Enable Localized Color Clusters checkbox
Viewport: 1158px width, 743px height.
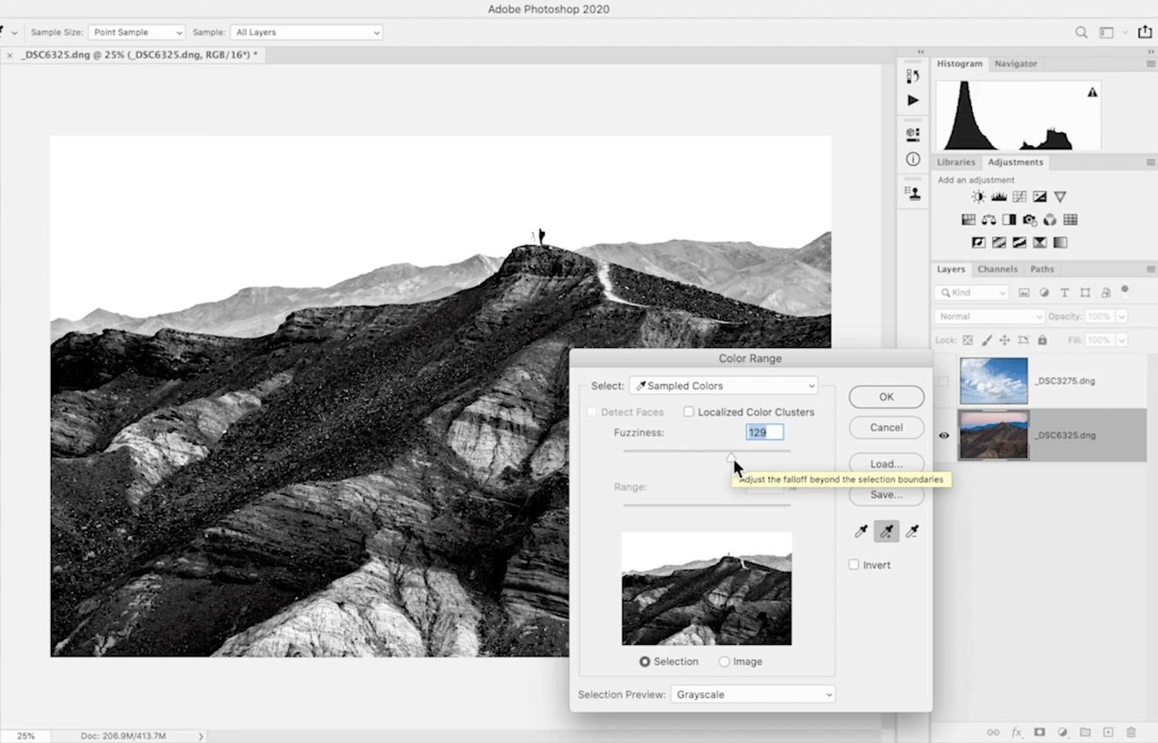(x=689, y=412)
